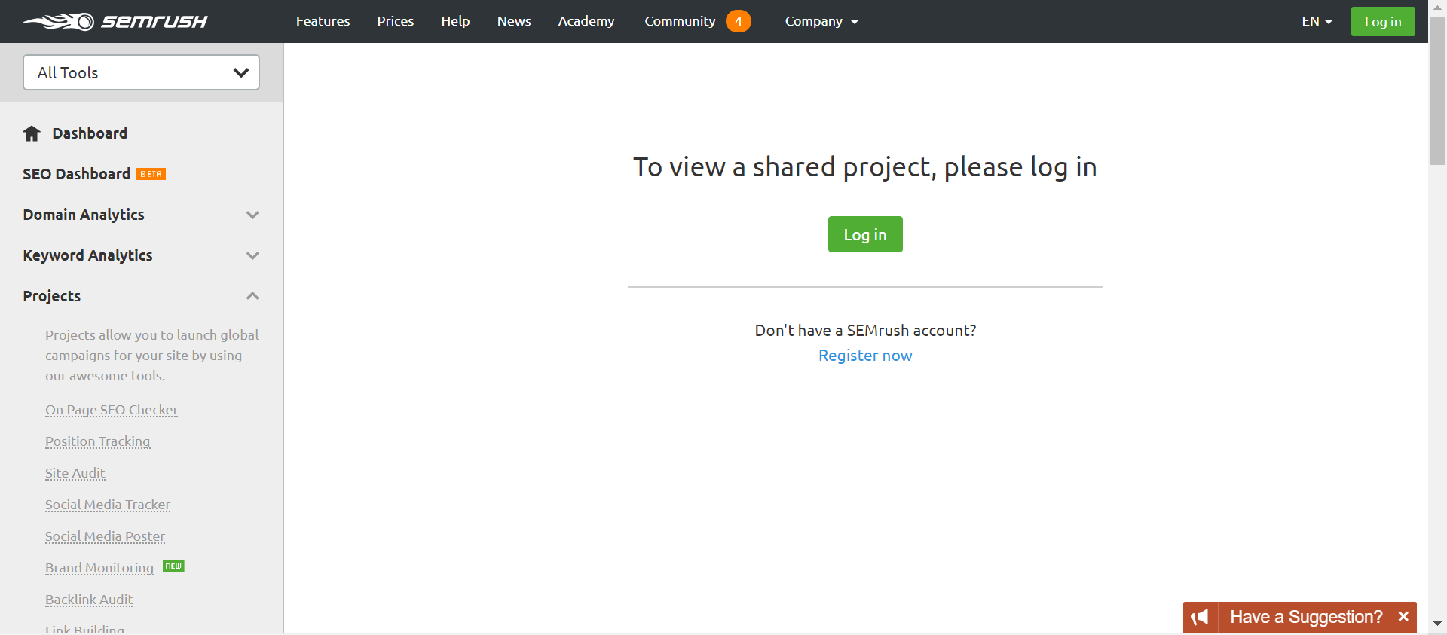Close the Have a Suggestion banner

tap(1403, 617)
